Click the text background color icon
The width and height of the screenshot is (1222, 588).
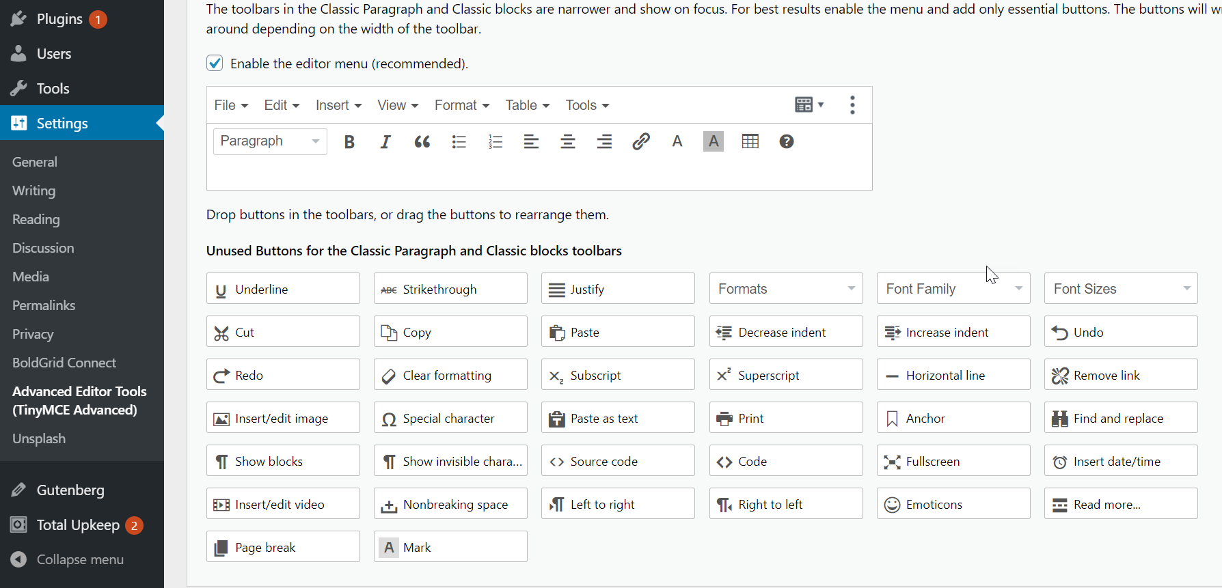click(x=713, y=141)
